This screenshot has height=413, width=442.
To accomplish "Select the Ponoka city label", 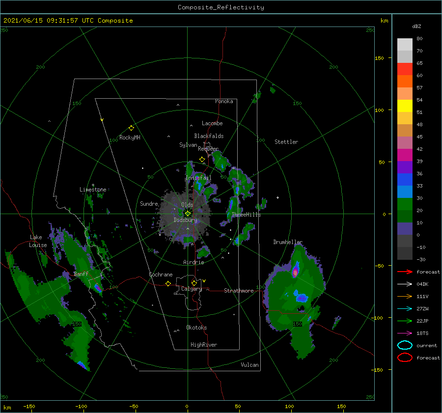I will [x=224, y=101].
